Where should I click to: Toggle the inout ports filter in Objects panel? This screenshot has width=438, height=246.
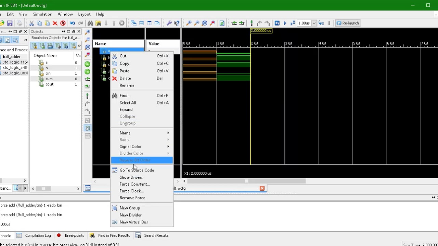click(50, 46)
